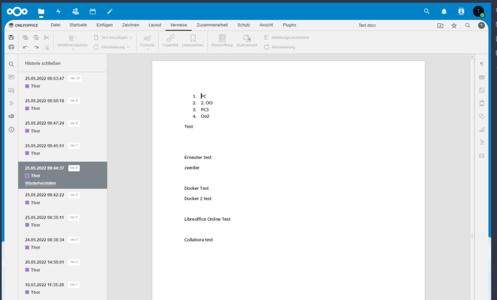Open Shape settings in right sidebar
This screenshot has width=497, height=300.
tap(482, 116)
